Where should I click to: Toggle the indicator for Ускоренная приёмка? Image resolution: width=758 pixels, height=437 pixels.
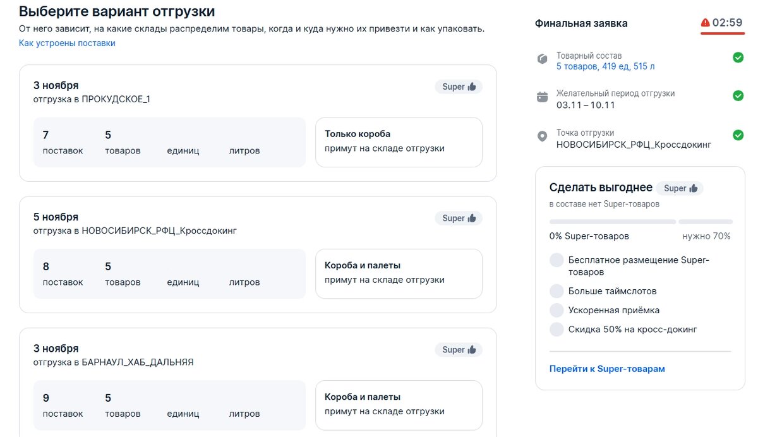[556, 310]
